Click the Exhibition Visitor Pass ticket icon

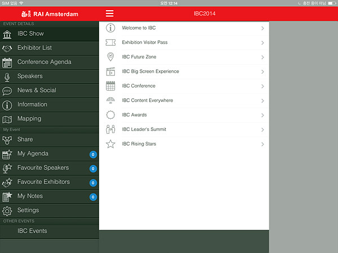point(110,42)
